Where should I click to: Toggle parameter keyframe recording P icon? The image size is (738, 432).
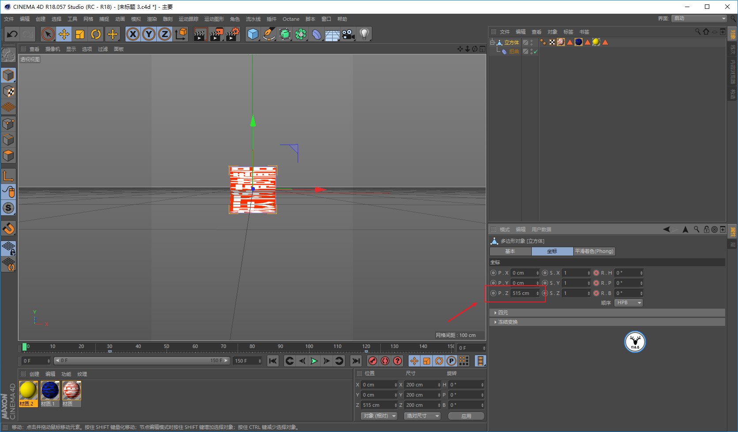[x=451, y=361]
